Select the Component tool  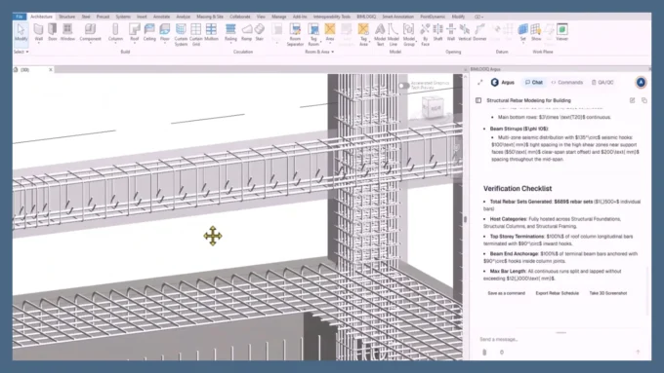point(90,32)
